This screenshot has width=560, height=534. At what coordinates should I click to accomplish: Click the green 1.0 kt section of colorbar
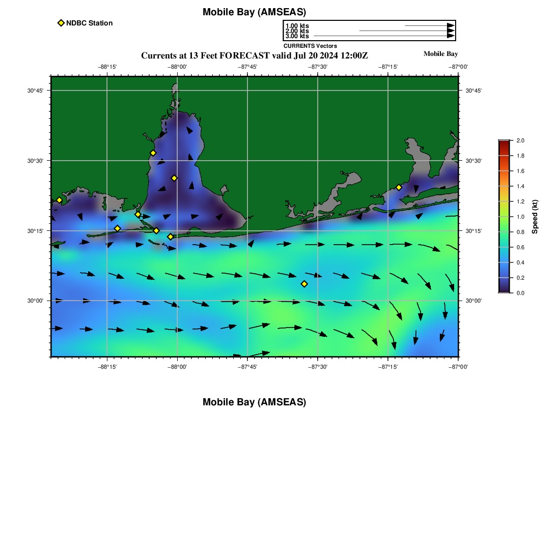pos(504,217)
